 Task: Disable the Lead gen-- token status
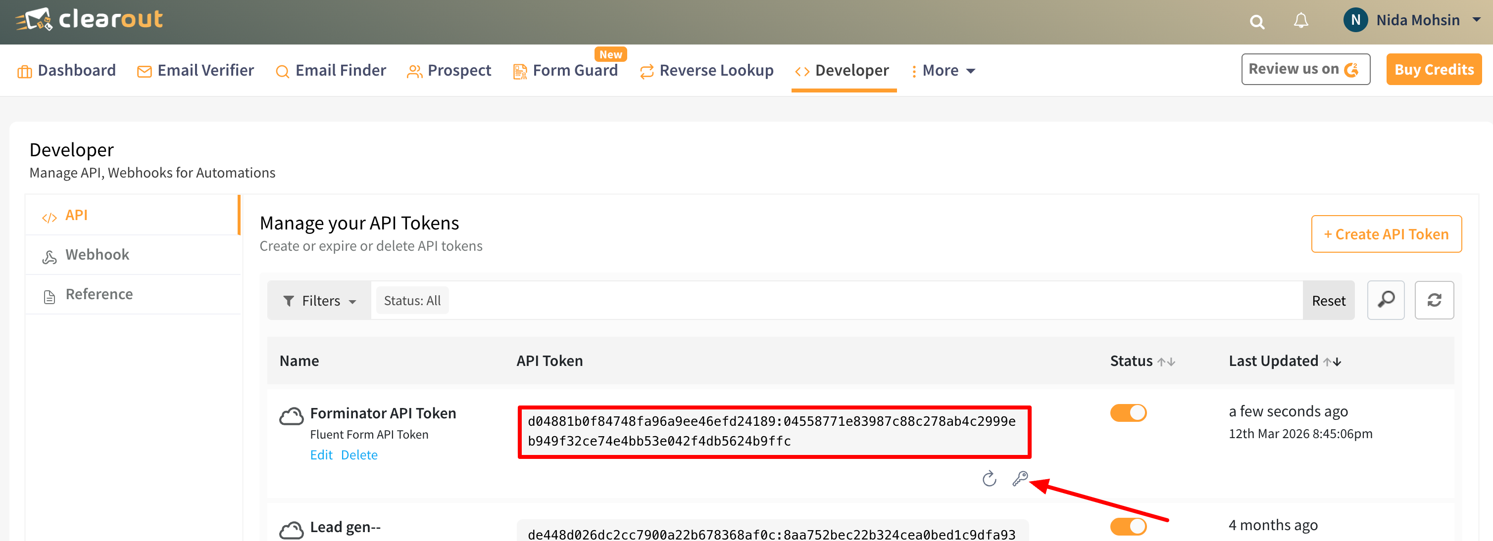(1128, 526)
